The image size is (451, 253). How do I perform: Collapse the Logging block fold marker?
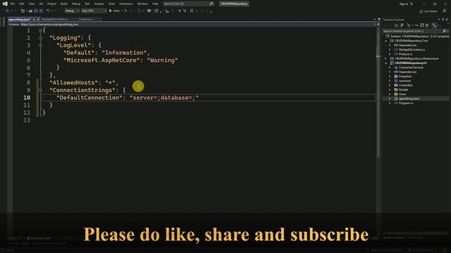[x=40, y=37]
